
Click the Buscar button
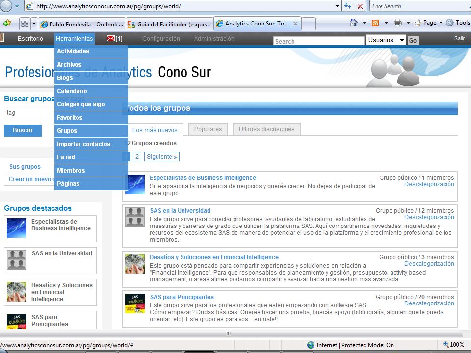coord(23,130)
